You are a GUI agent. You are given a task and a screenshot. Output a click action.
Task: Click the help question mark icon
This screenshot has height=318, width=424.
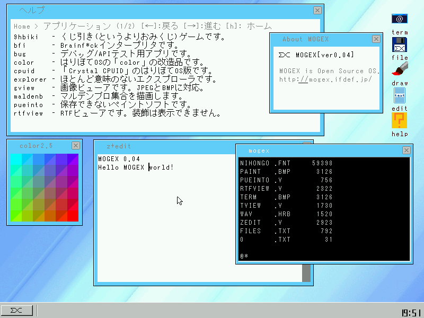[400, 121]
